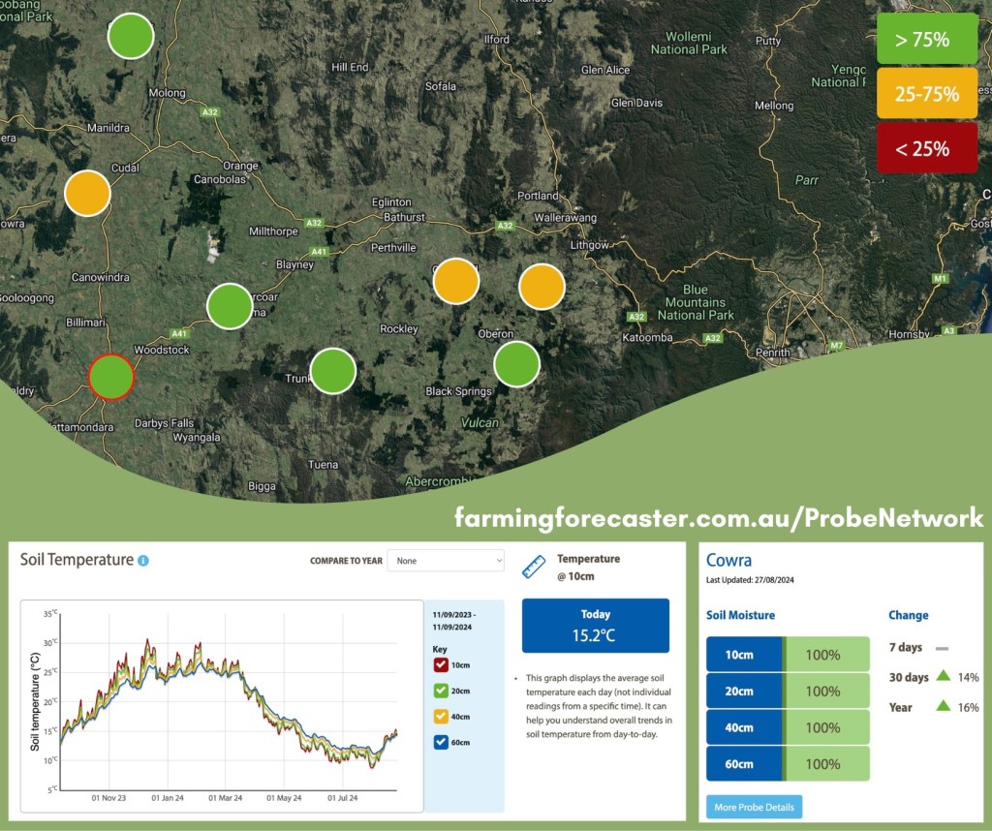Open the green marker beside Black Springs
Screen dimensions: 992x831
516,364
